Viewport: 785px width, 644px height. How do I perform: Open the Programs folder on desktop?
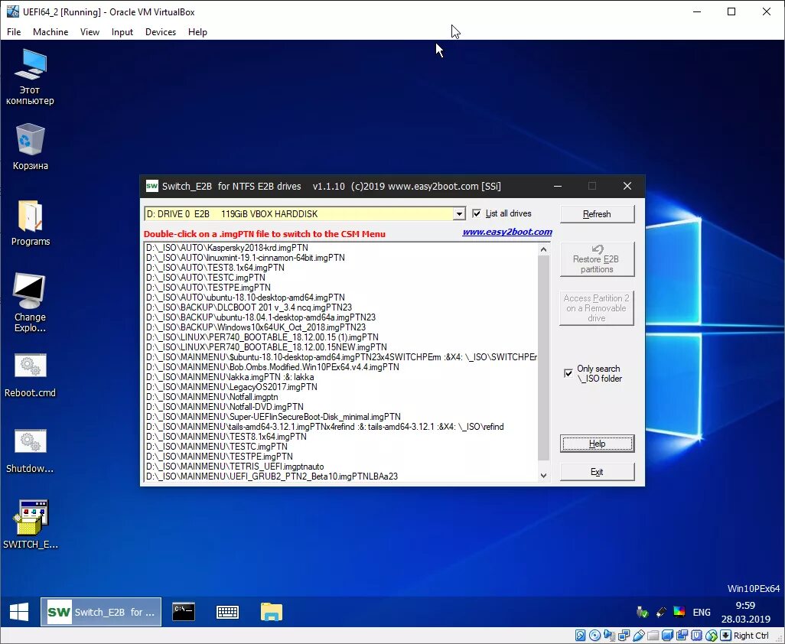click(x=30, y=223)
